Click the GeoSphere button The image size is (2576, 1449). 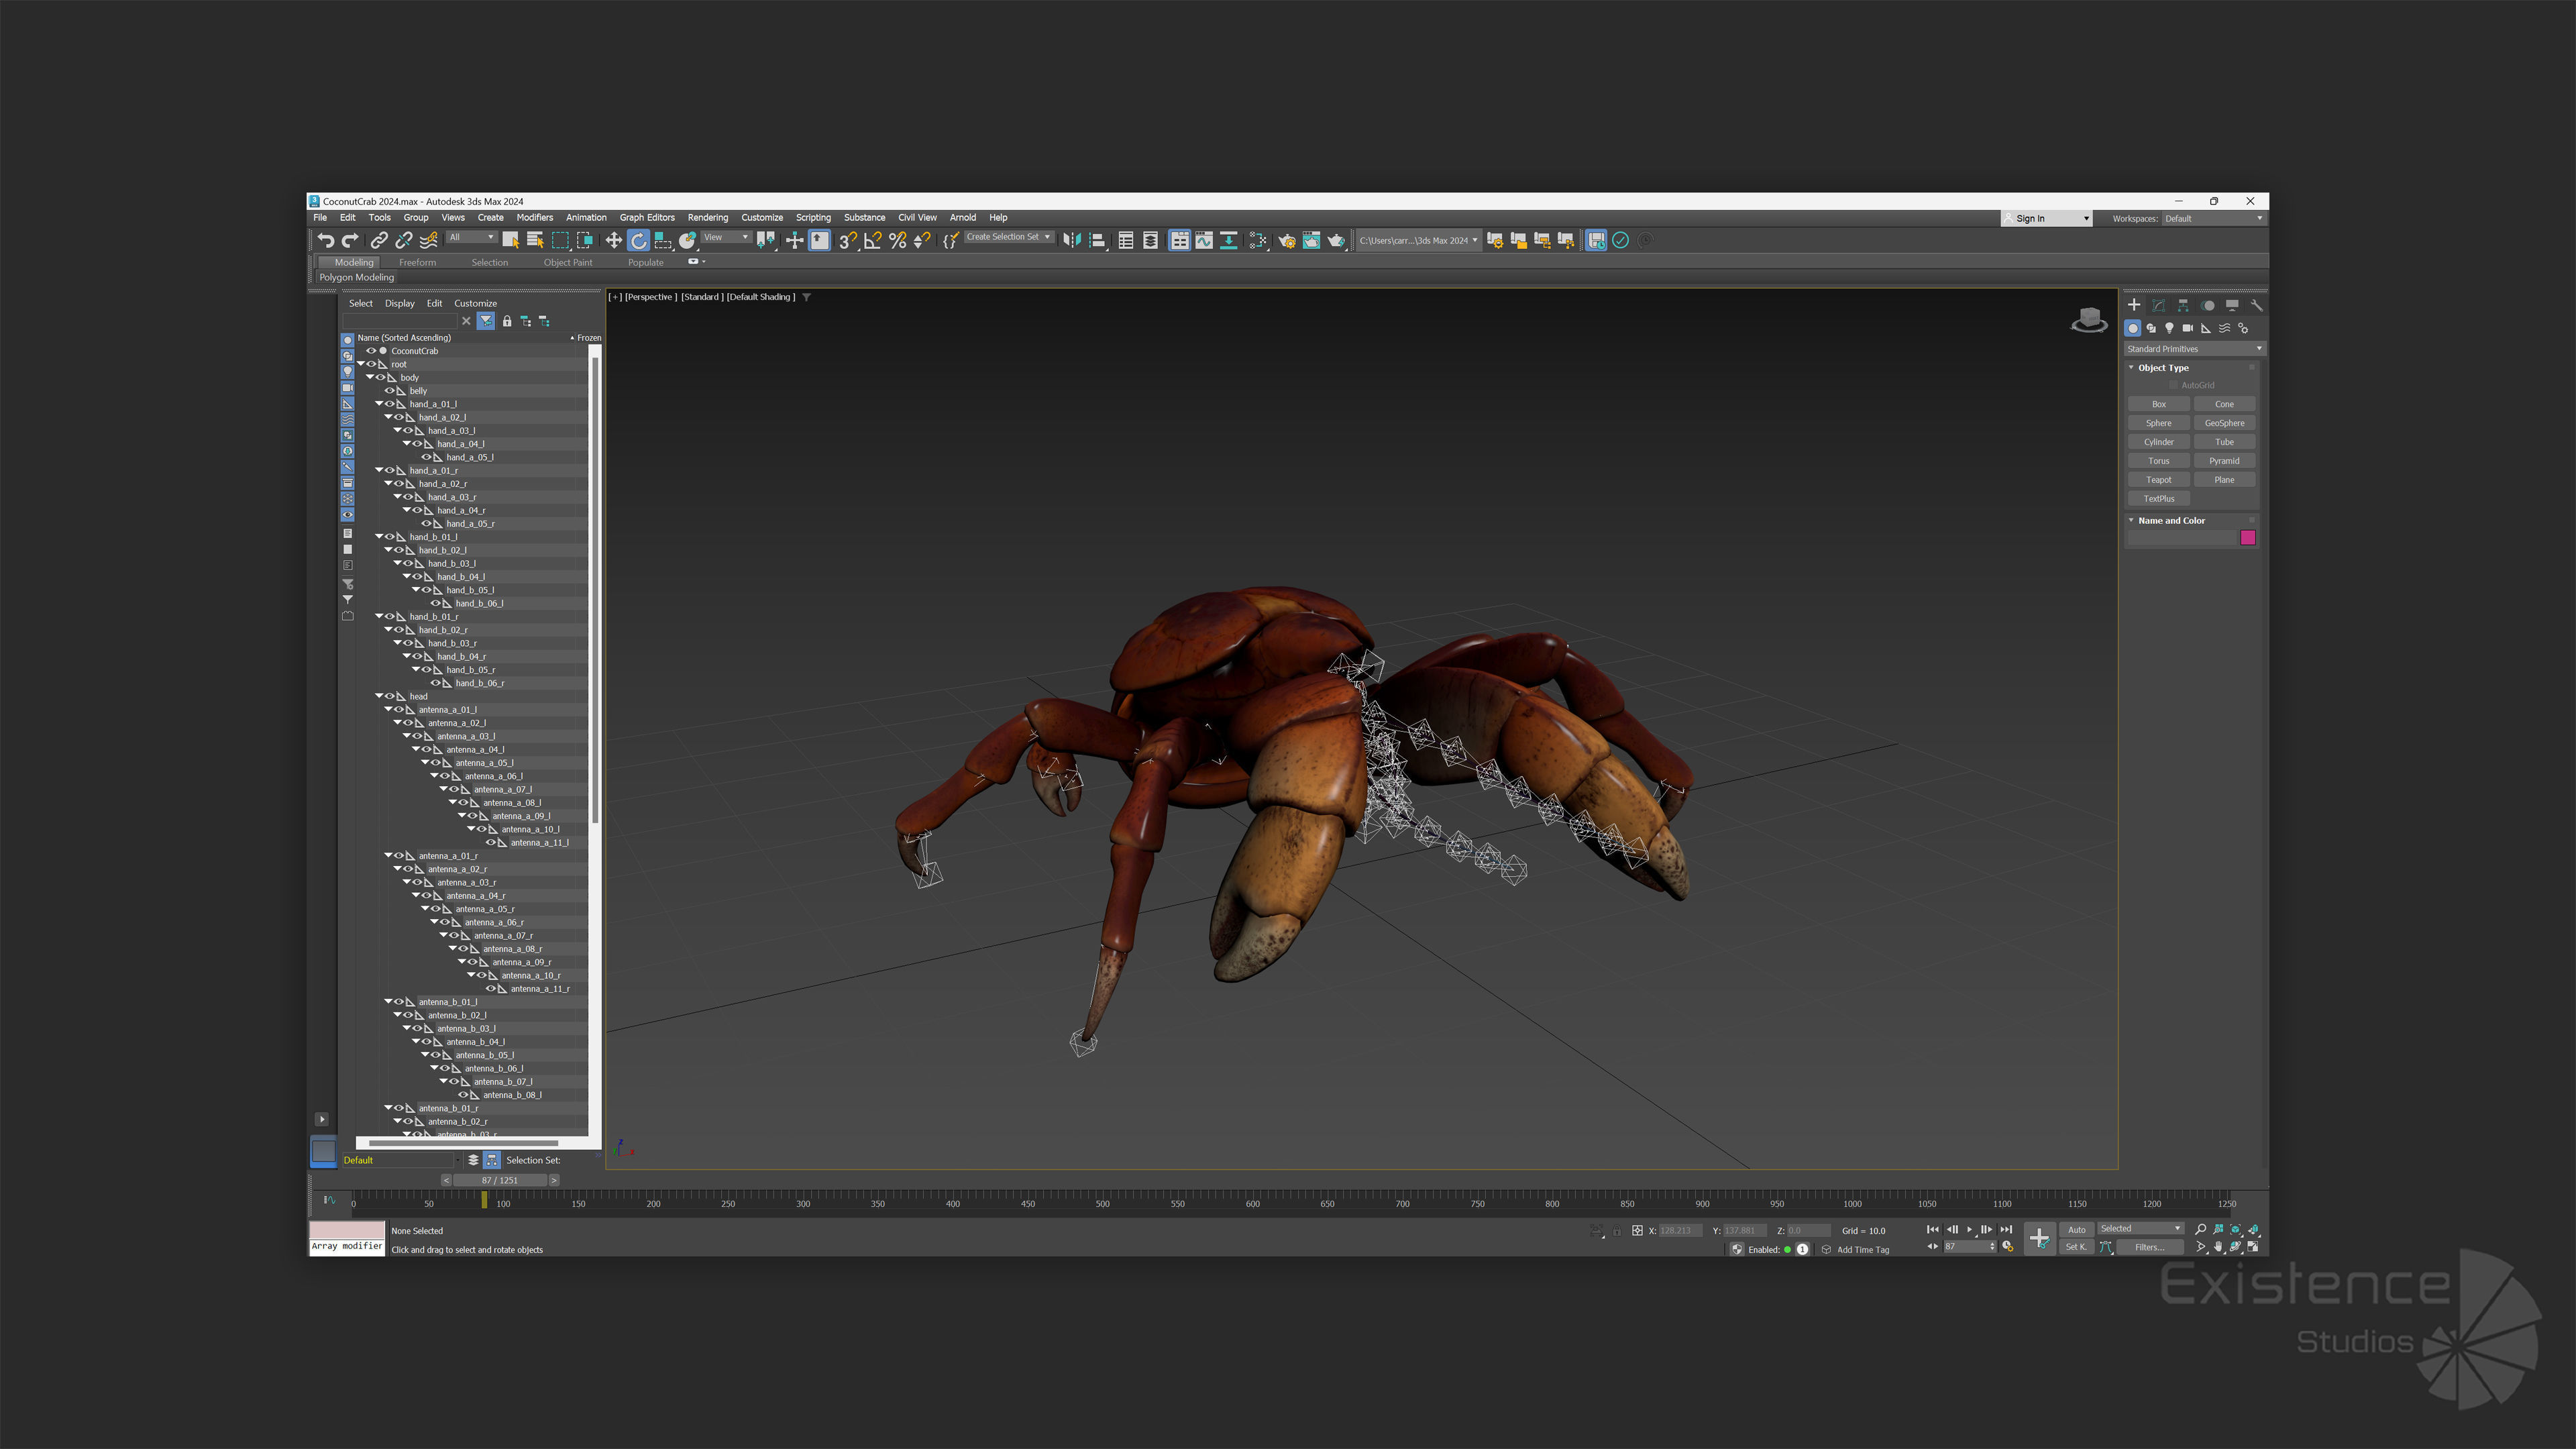coord(2224,423)
